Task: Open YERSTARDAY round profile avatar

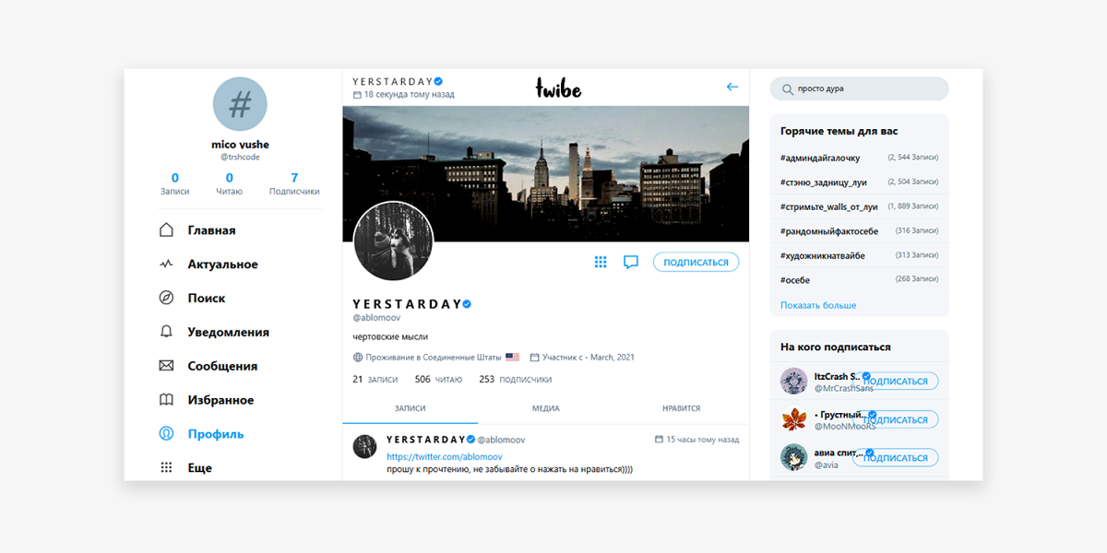Action: [x=394, y=241]
